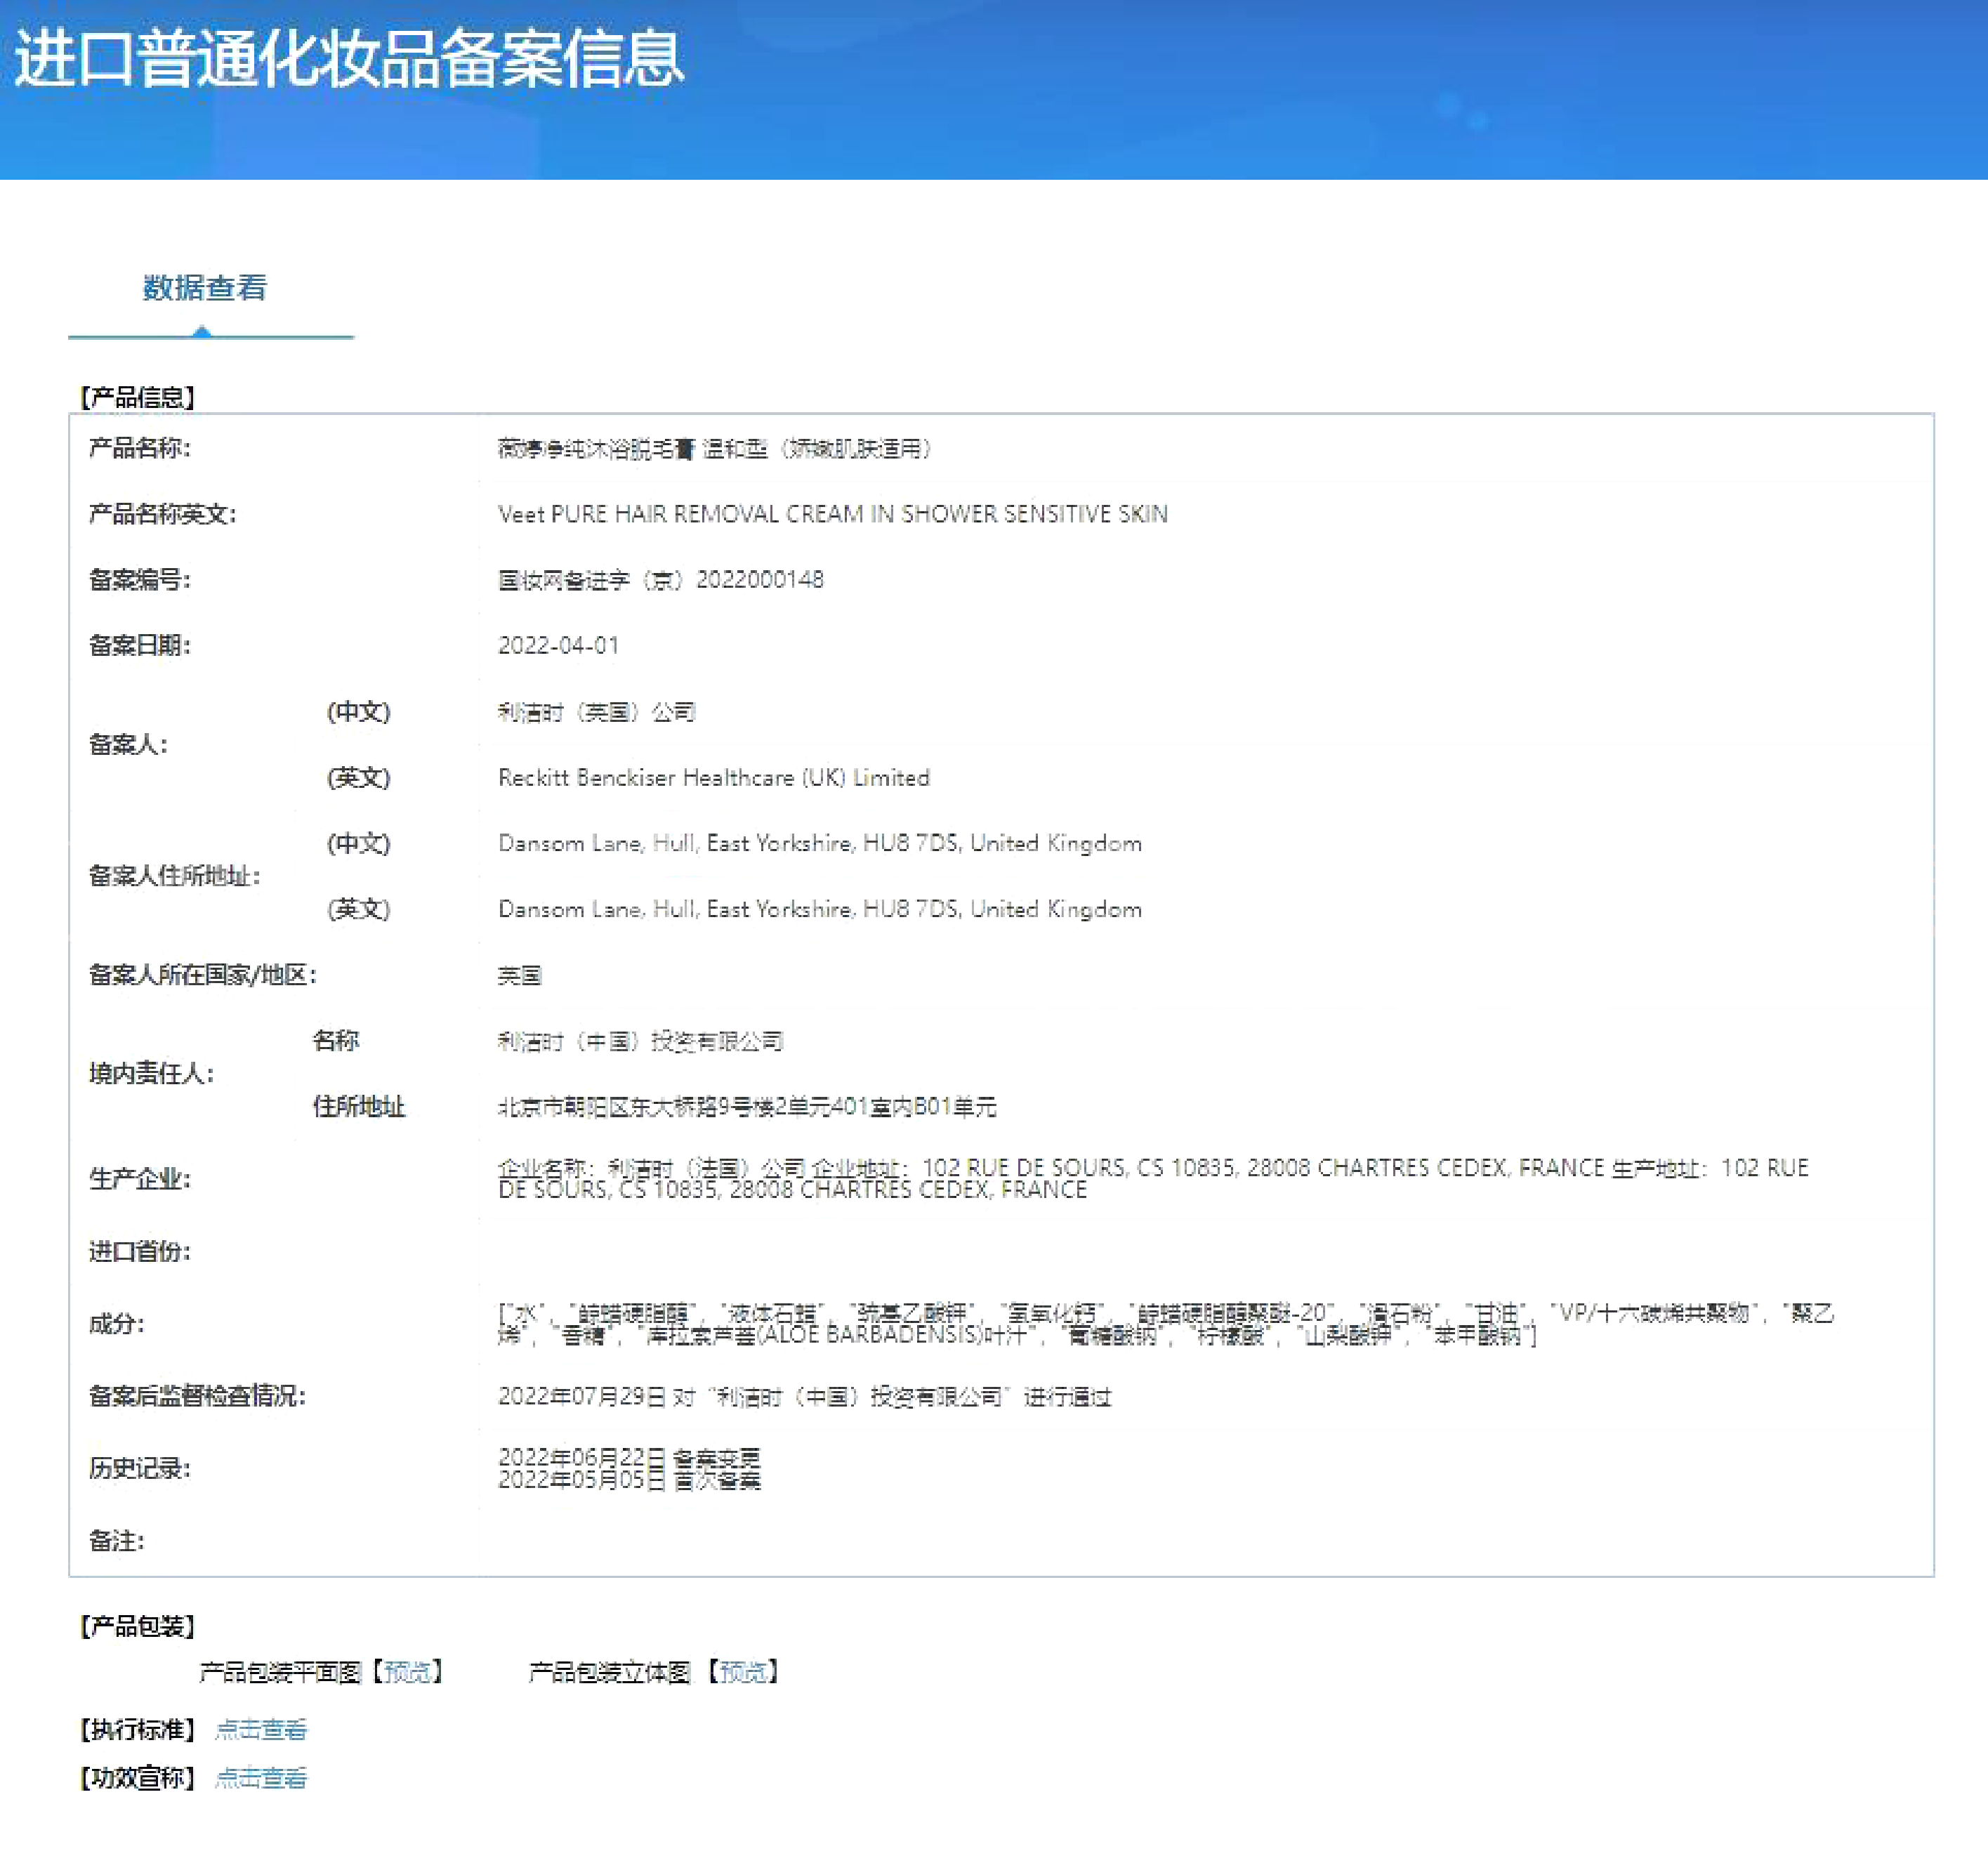Click the 成分 ingredient list text
Viewport: 1988px width, 1863px height.
coord(1164,1323)
